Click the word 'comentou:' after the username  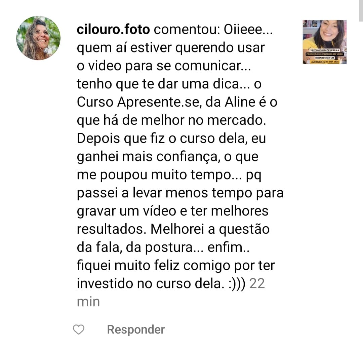point(187,30)
